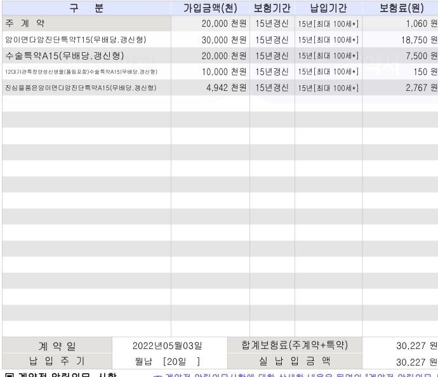Screen dimensions: 438x377
Task: Click the 2,767 원 premium value
Action: (x=421, y=88)
